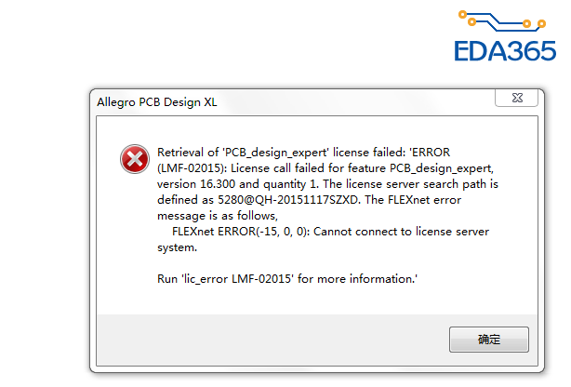Image resolution: width=571 pixels, height=387 pixels.
Task: Click the red error X icon
Action: point(135,159)
